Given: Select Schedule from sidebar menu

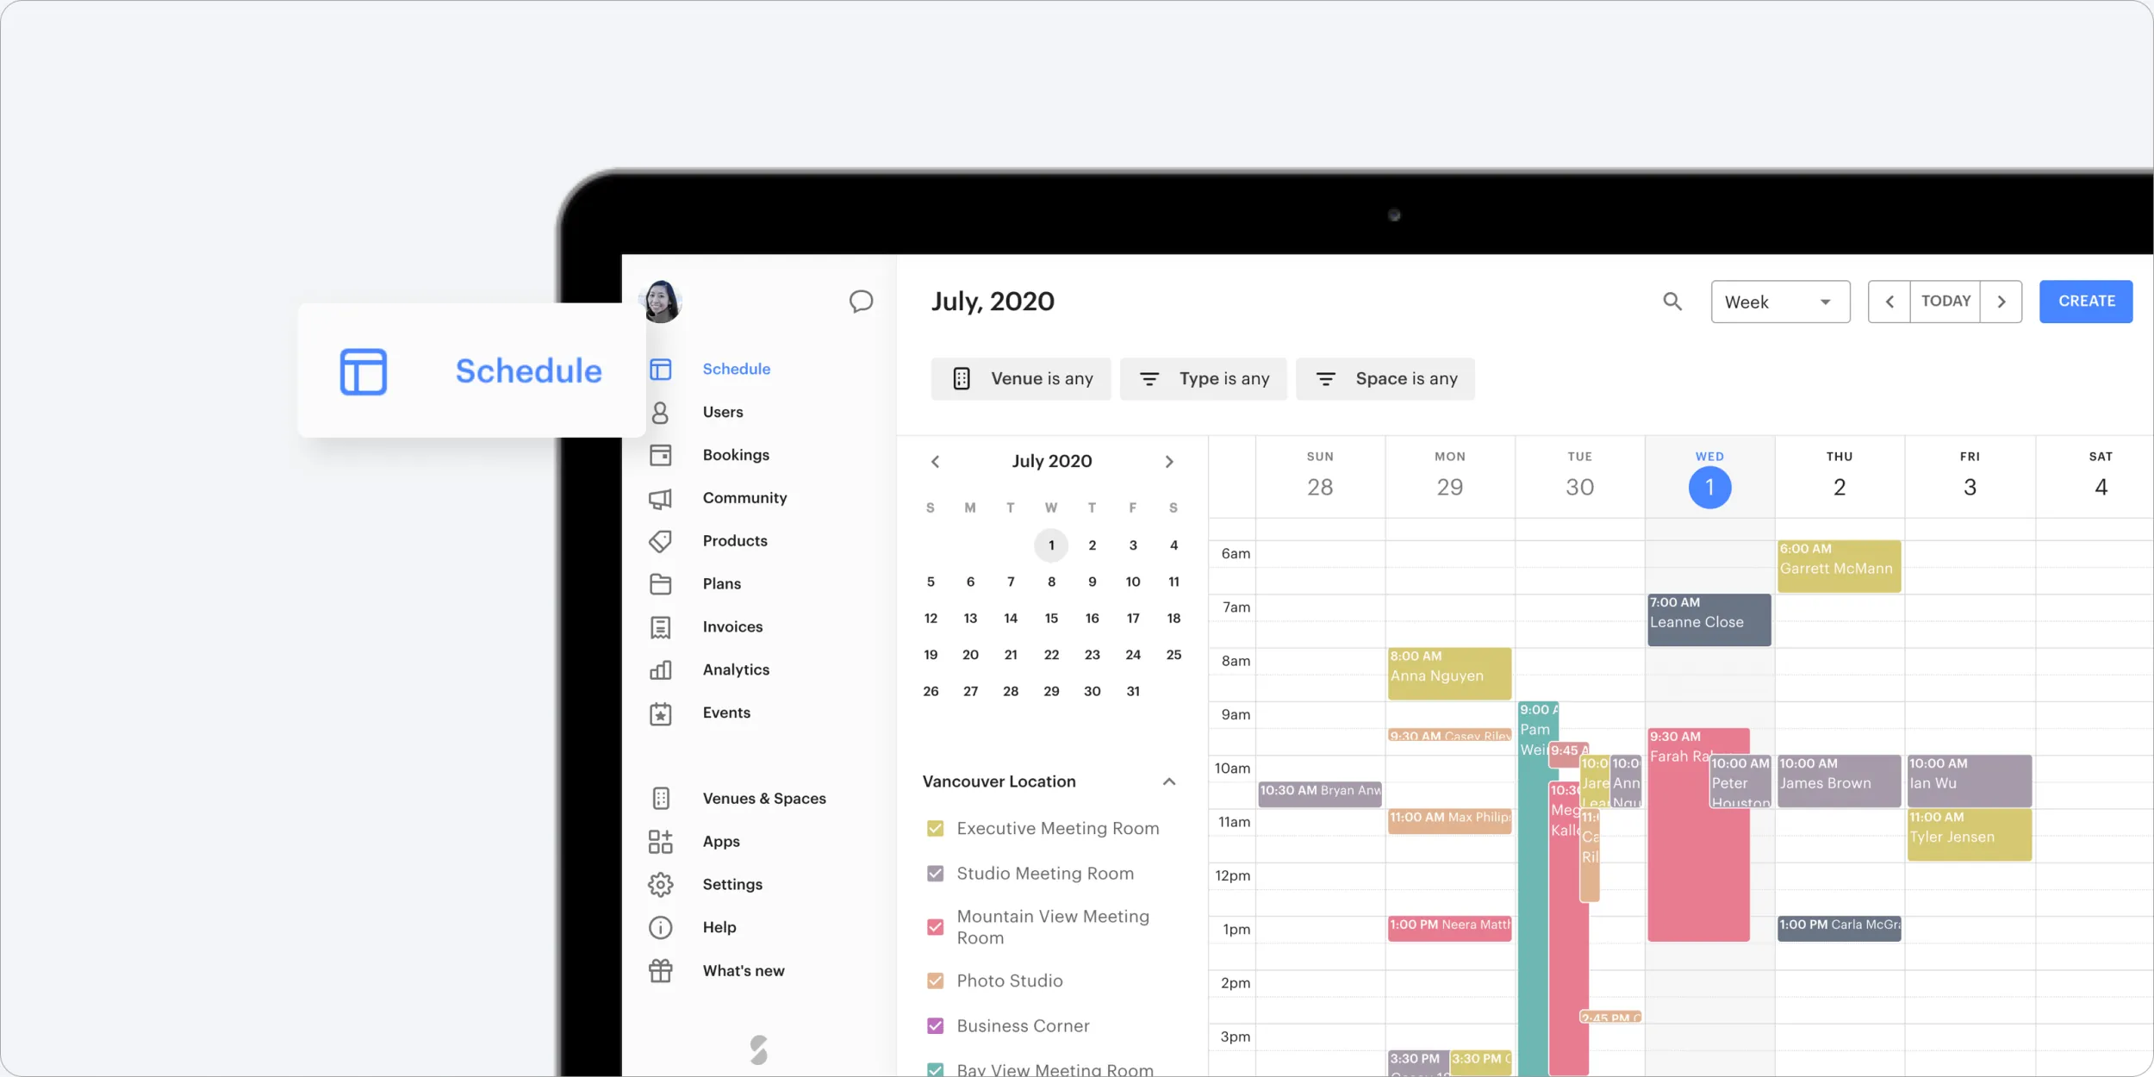Looking at the screenshot, I should (x=737, y=368).
